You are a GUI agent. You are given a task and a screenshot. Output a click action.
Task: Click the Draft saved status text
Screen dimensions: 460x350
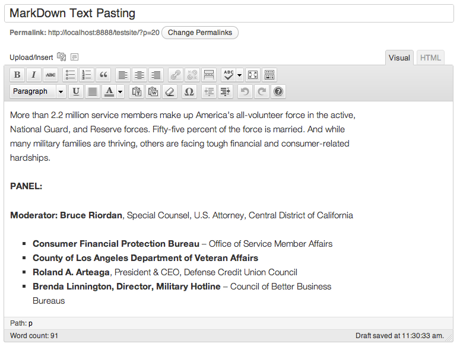(x=399, y=336)
